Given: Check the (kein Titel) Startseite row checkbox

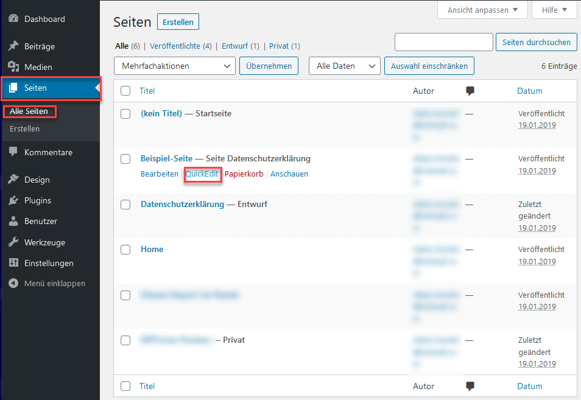Looking at the screenshot, I should coord(125,114).
